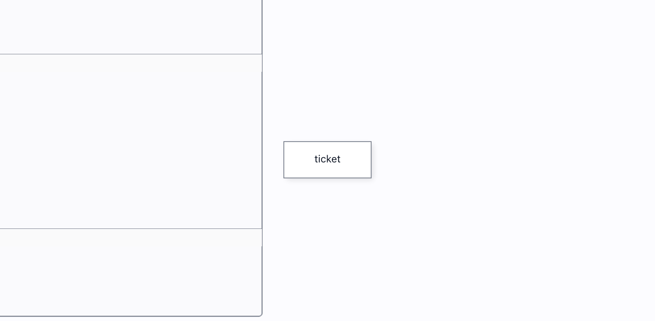Click the divider line above the middle lane
The image size is (655, 321).
tap(131, 54)
